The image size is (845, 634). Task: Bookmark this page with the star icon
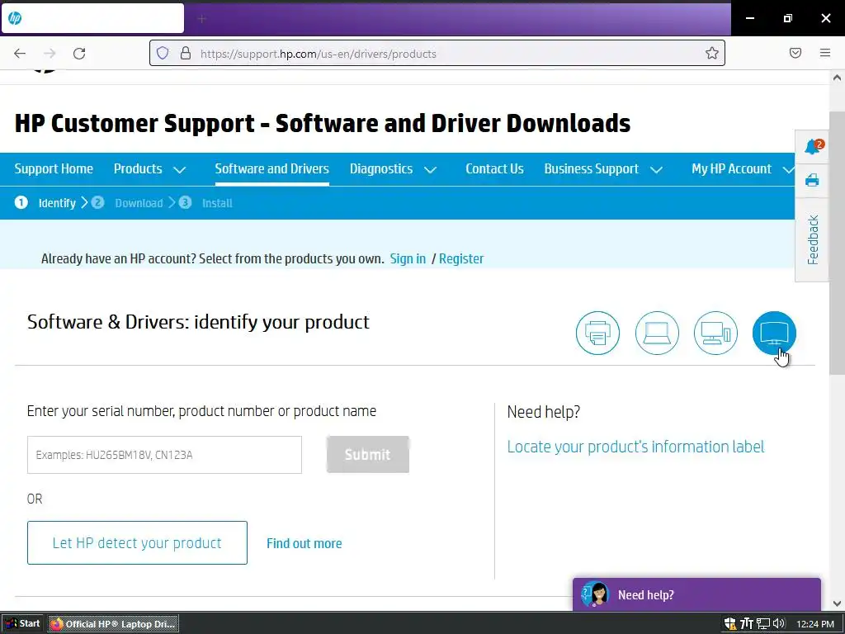coord(712,54)
